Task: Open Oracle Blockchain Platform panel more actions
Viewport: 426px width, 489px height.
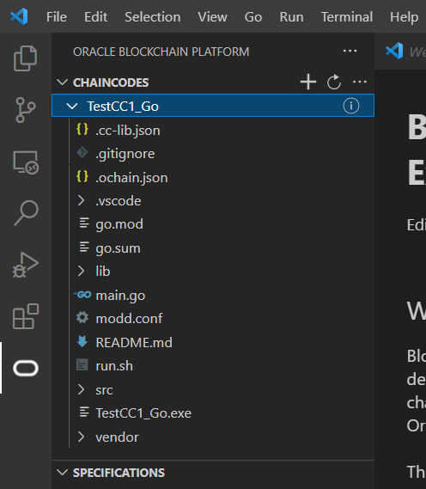Action: point(350,51)
